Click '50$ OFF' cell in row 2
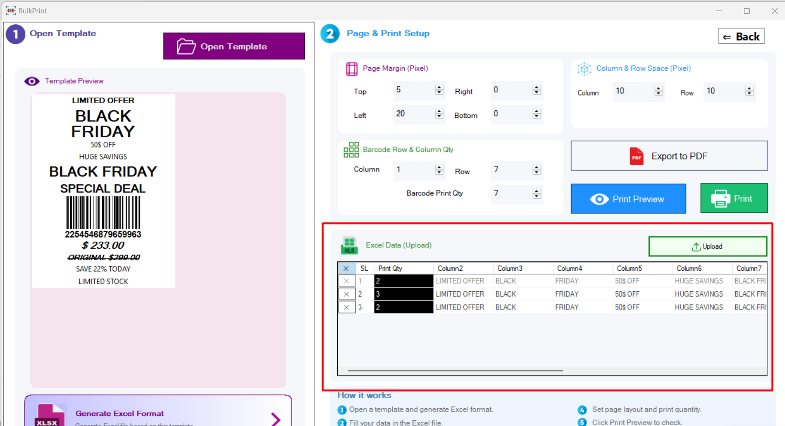 pos(643,294)
